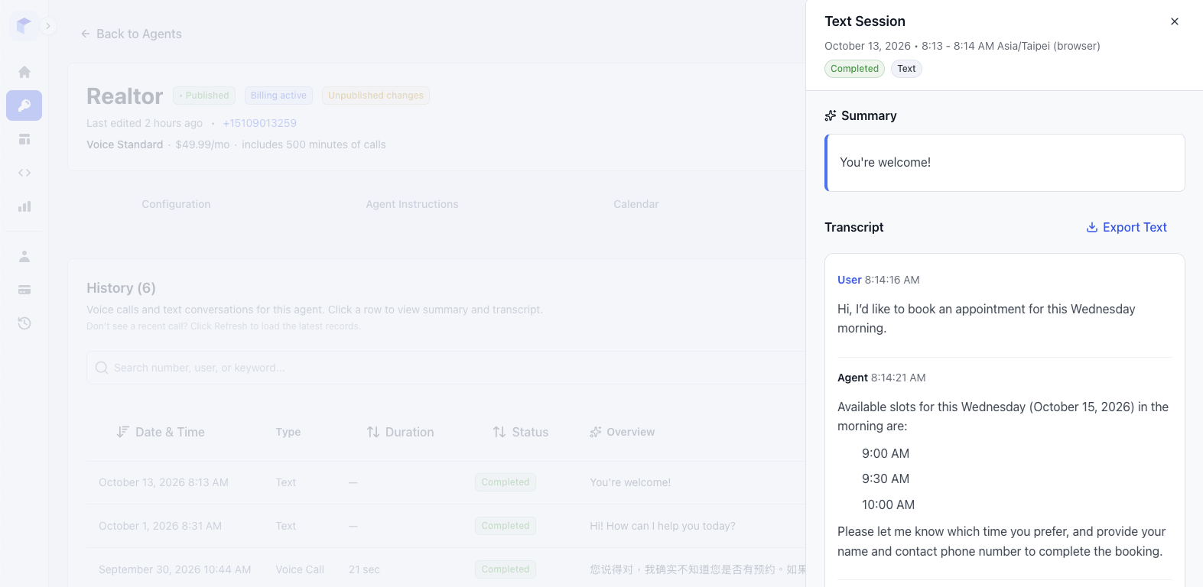The width and height of the screenshot is (1203, 587).
Task: Switch to the Configuration tab
Action: pos(176,204)
